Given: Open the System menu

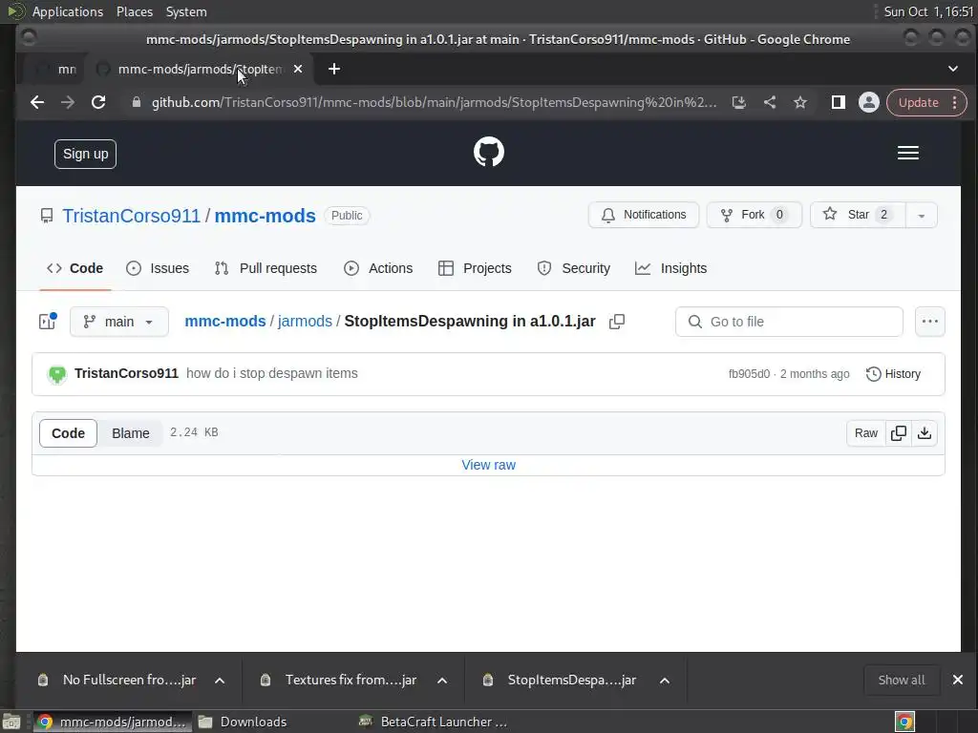Looking at the screenshot, I should 186,11.
